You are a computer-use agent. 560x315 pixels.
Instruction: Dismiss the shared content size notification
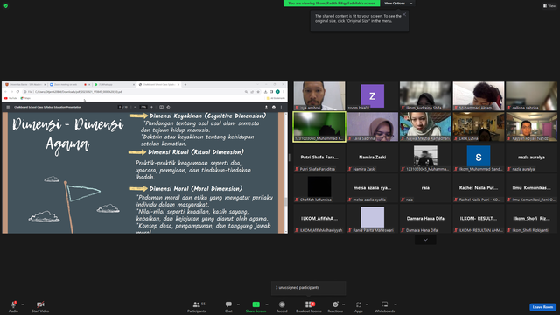pos(404,14)
